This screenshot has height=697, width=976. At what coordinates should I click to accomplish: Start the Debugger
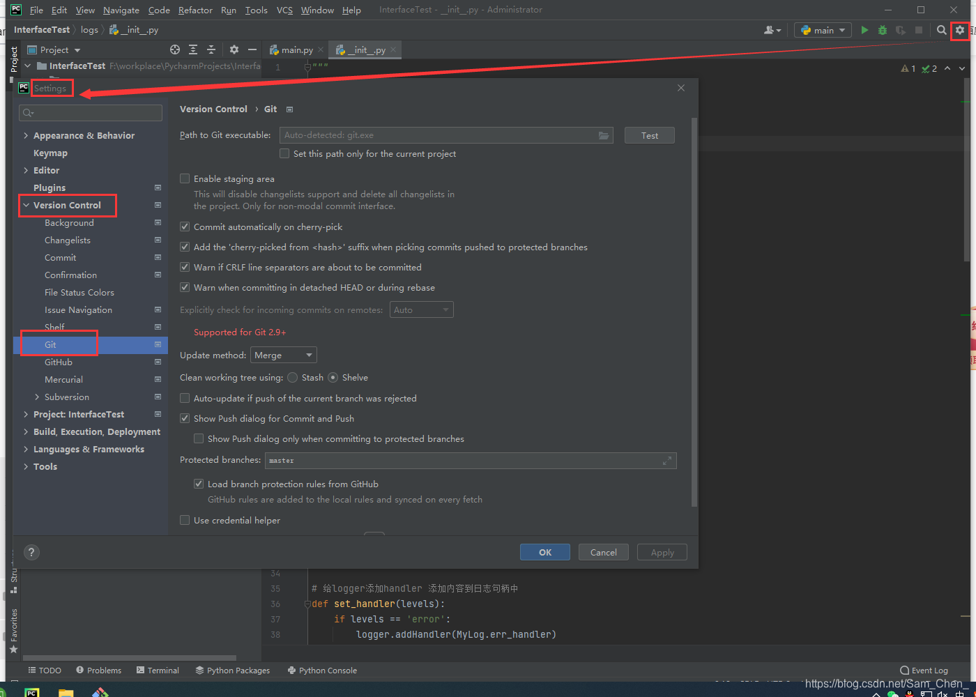tap(882, 30)
